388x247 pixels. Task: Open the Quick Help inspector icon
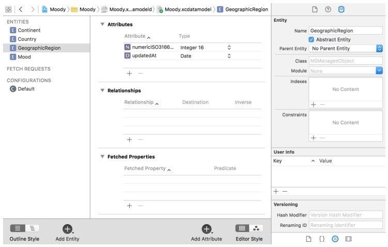328,9
